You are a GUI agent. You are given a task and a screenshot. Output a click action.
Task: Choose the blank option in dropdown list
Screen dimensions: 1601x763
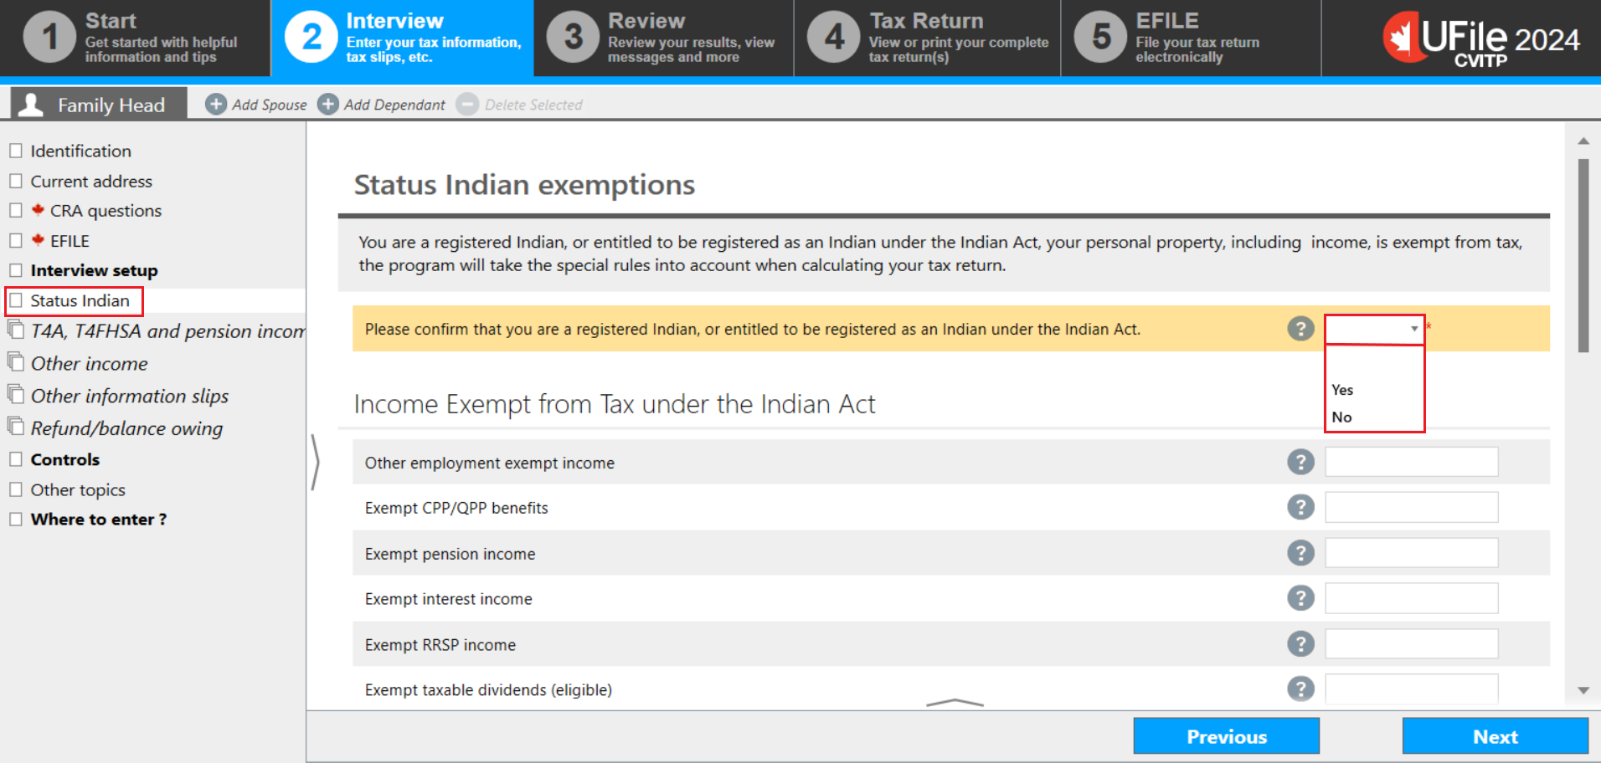(1374, 362)
